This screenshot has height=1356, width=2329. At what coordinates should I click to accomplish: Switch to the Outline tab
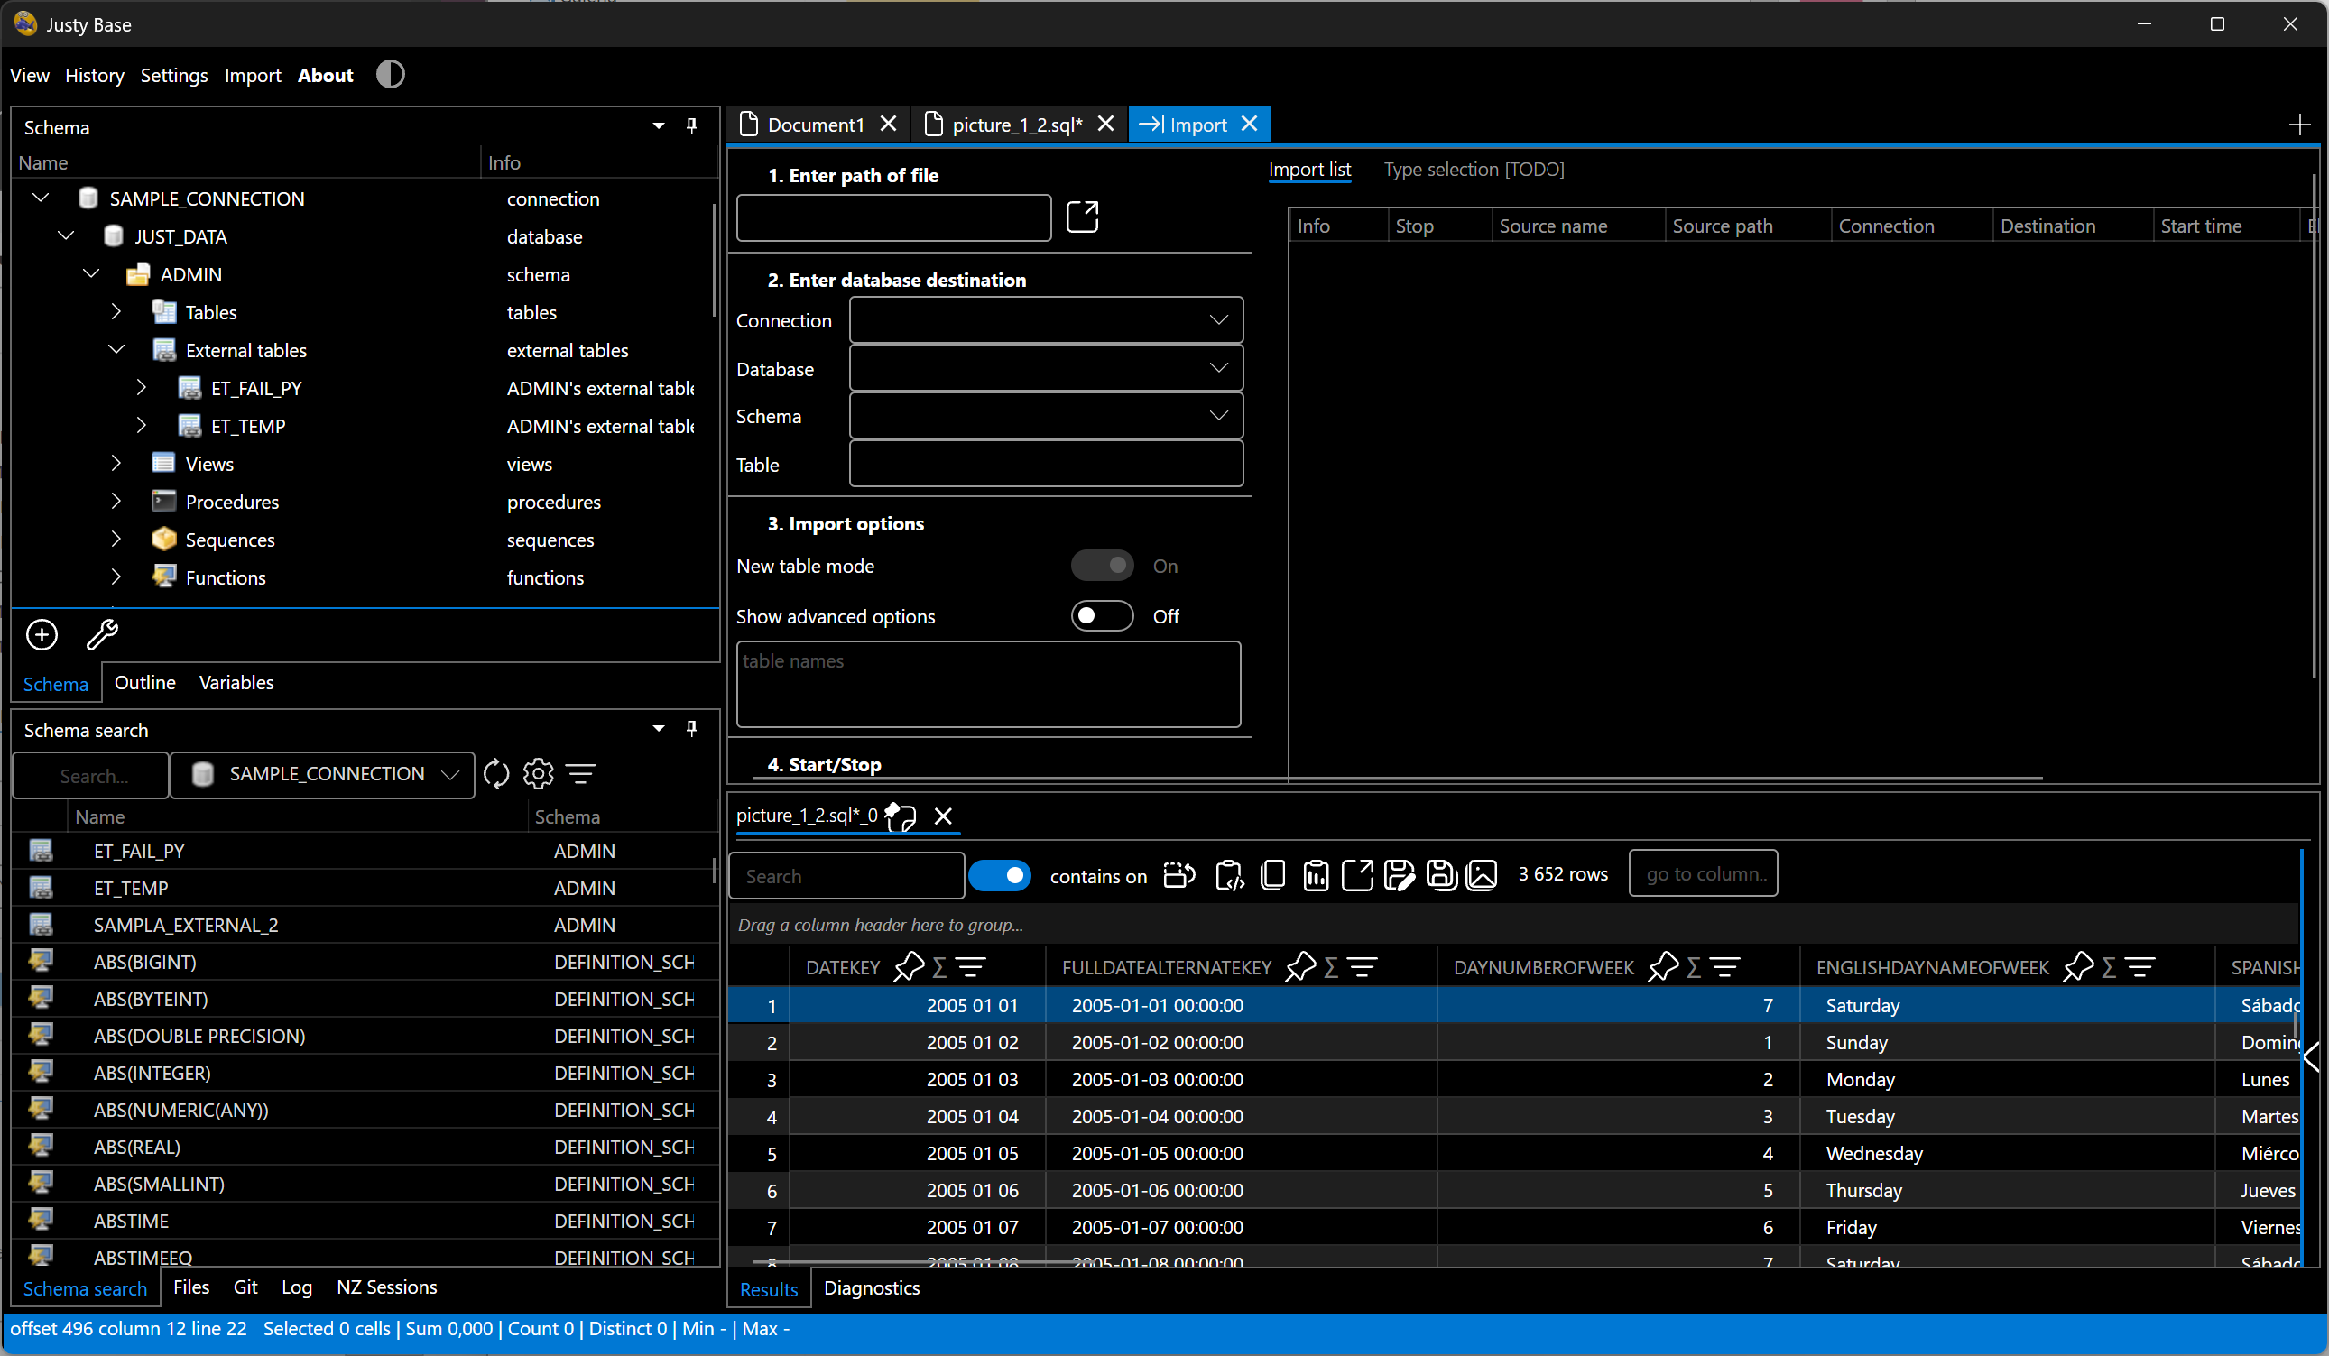point(145,682)
